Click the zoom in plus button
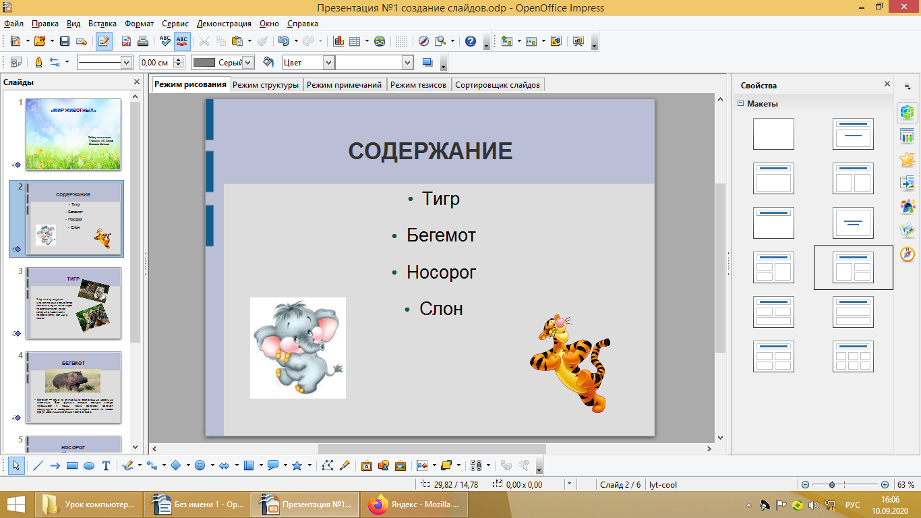Image resolution: width=921 pixels, height=518 pixels. pos(885,484)
